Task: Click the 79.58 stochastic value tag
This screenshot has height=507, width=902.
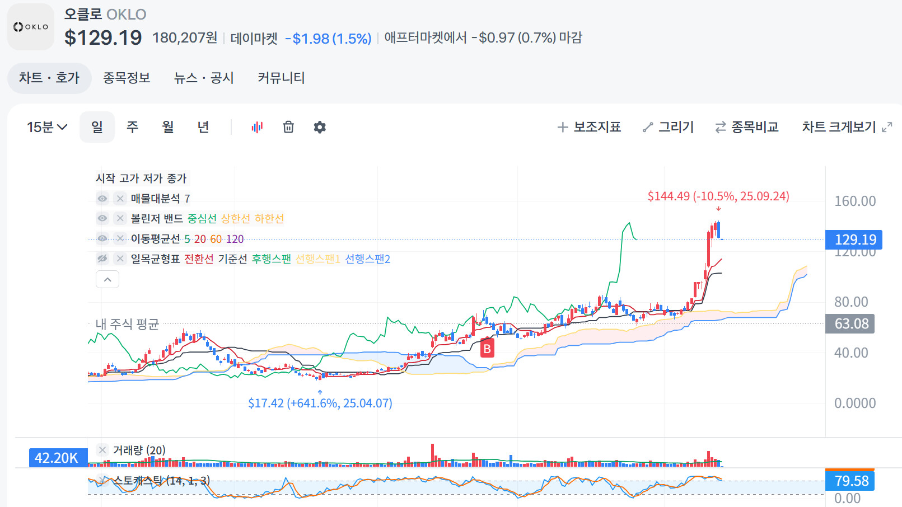Action: click(850, 481)
